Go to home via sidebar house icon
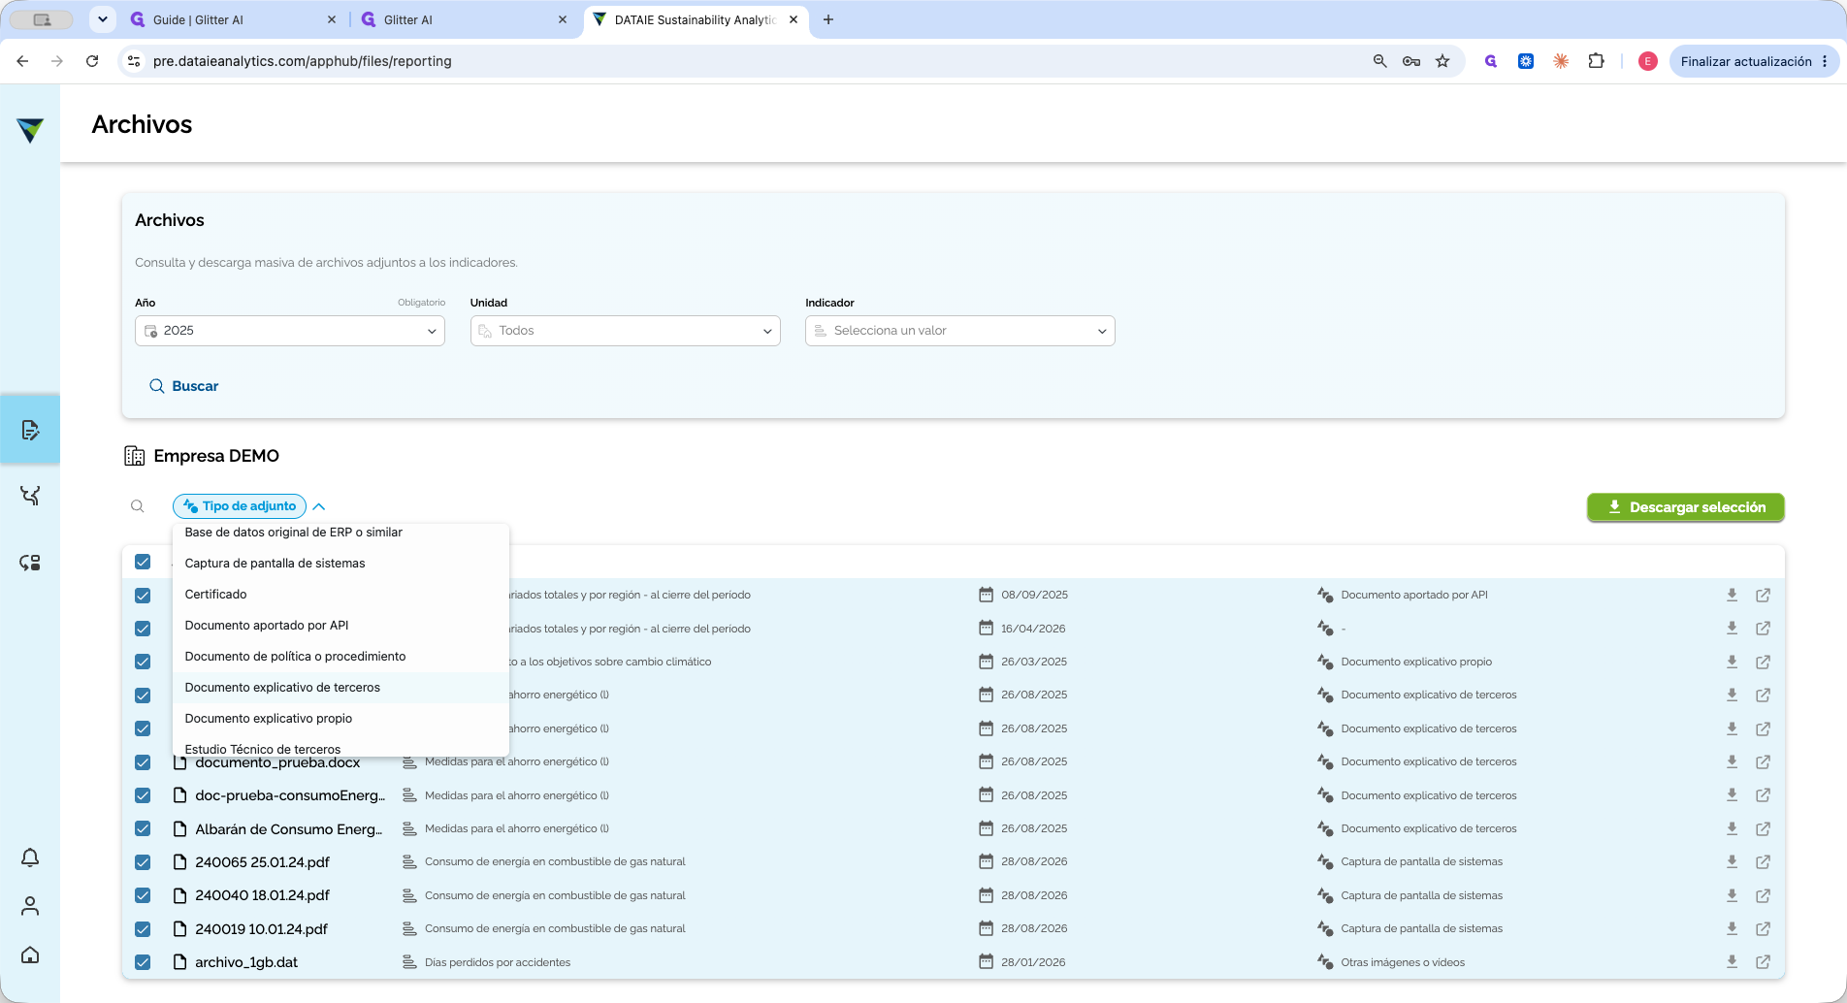1847x1003 pixels. pyautogui.click(x=30, y=954)
